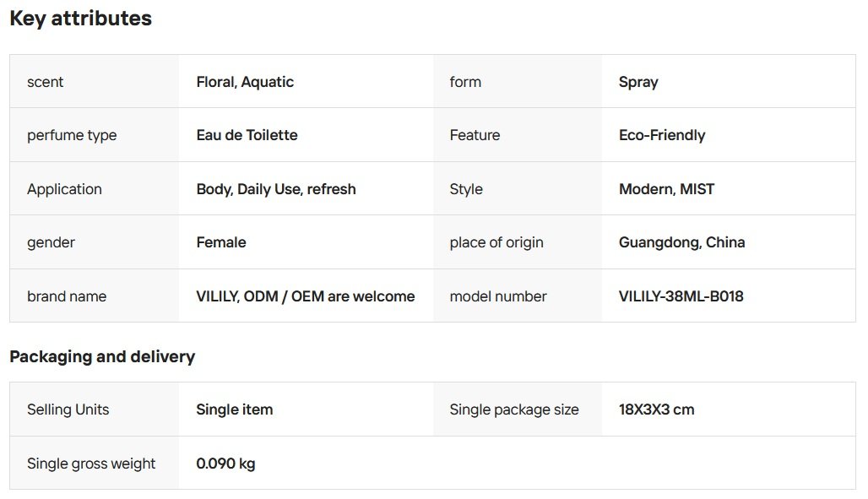Screen dimensions: 868x499
Task: Click the VILILY-38ML-B018 model number
Action: tap(681, 296)
